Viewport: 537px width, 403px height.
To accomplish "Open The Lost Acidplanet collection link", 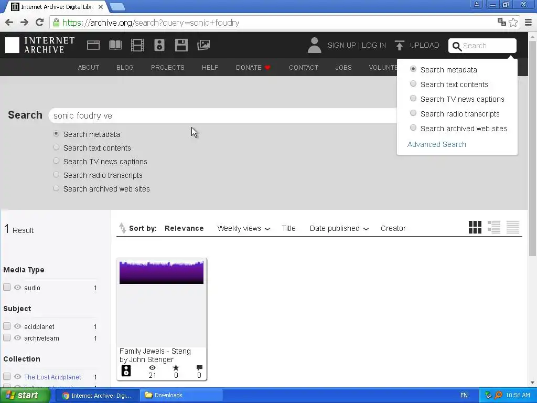I will click(52, 377).
